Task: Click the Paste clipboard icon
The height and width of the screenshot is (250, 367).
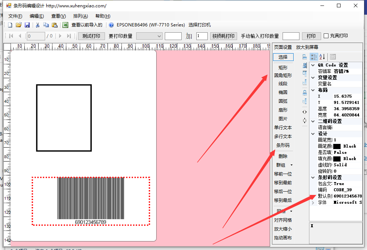Action: [55, 25]
